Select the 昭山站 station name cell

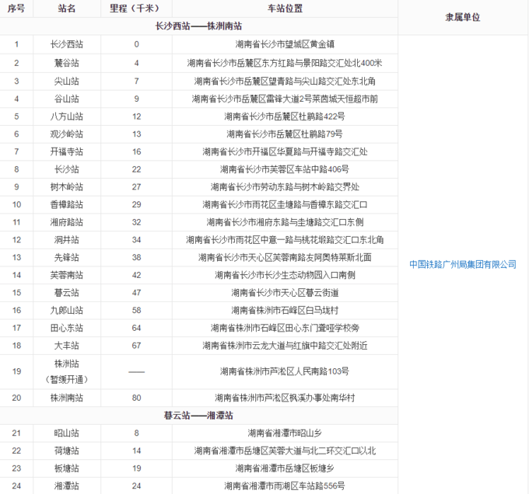tap(67, 433)
